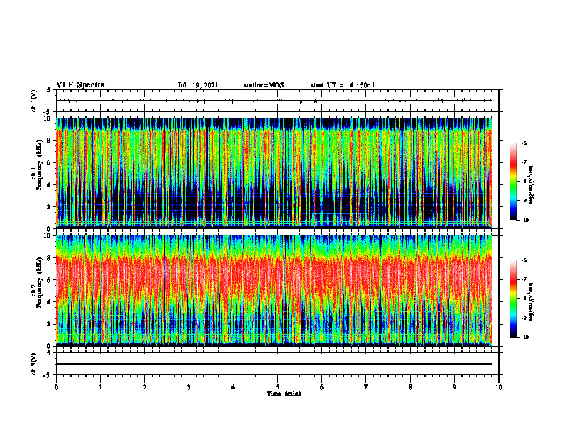The width and height of the screenshot is (562, 434).
Task: Click the ch.1 color scale log(PSD) units label
Action: coord(531,185)
